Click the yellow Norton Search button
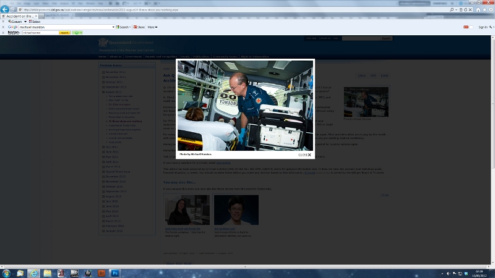495x278 pixels. [64, 33]
